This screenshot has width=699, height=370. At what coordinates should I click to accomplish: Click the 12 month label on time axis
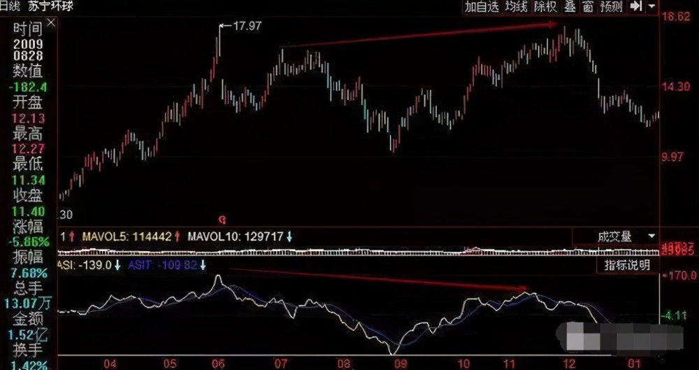[569, 364]
